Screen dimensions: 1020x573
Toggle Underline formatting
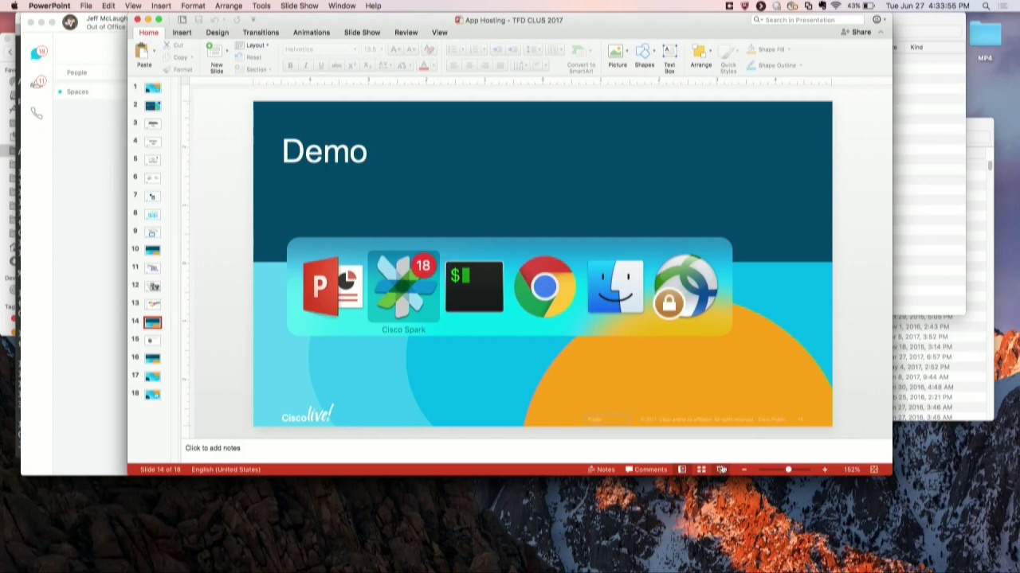coord(320,65)
